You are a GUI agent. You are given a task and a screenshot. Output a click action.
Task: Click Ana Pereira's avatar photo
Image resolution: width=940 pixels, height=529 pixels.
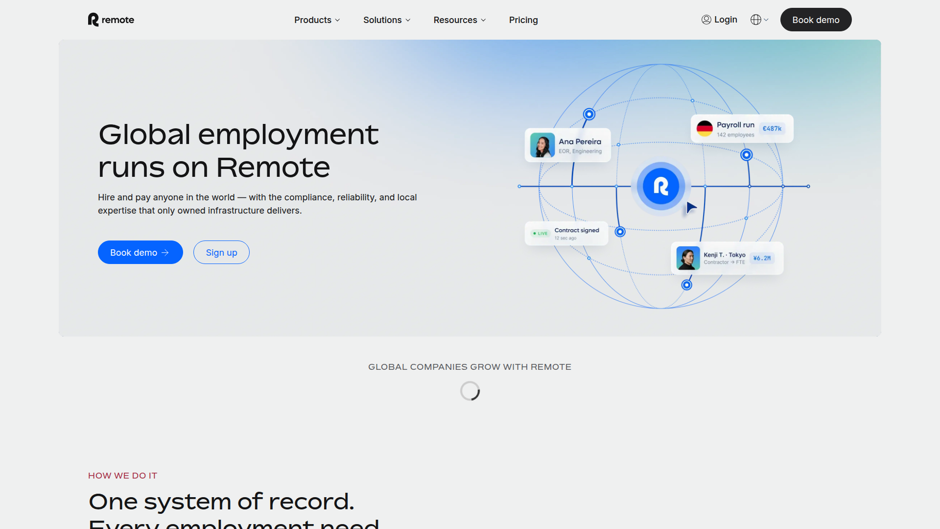pyautogui.click(x=542, y=145)
